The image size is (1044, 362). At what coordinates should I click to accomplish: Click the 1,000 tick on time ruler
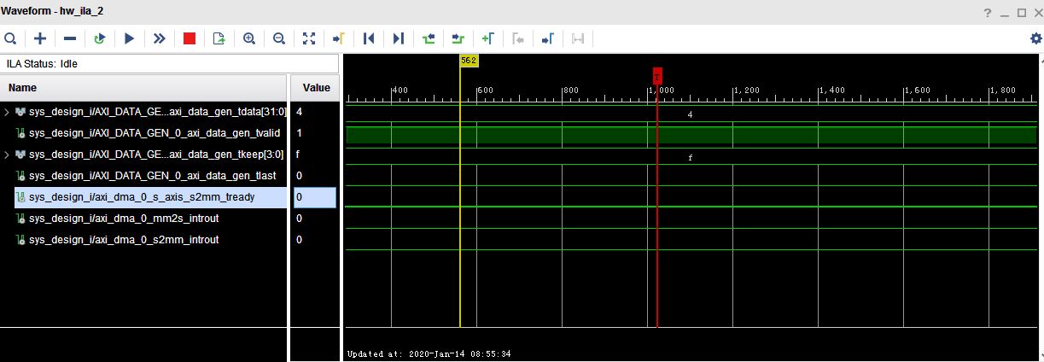660,90
